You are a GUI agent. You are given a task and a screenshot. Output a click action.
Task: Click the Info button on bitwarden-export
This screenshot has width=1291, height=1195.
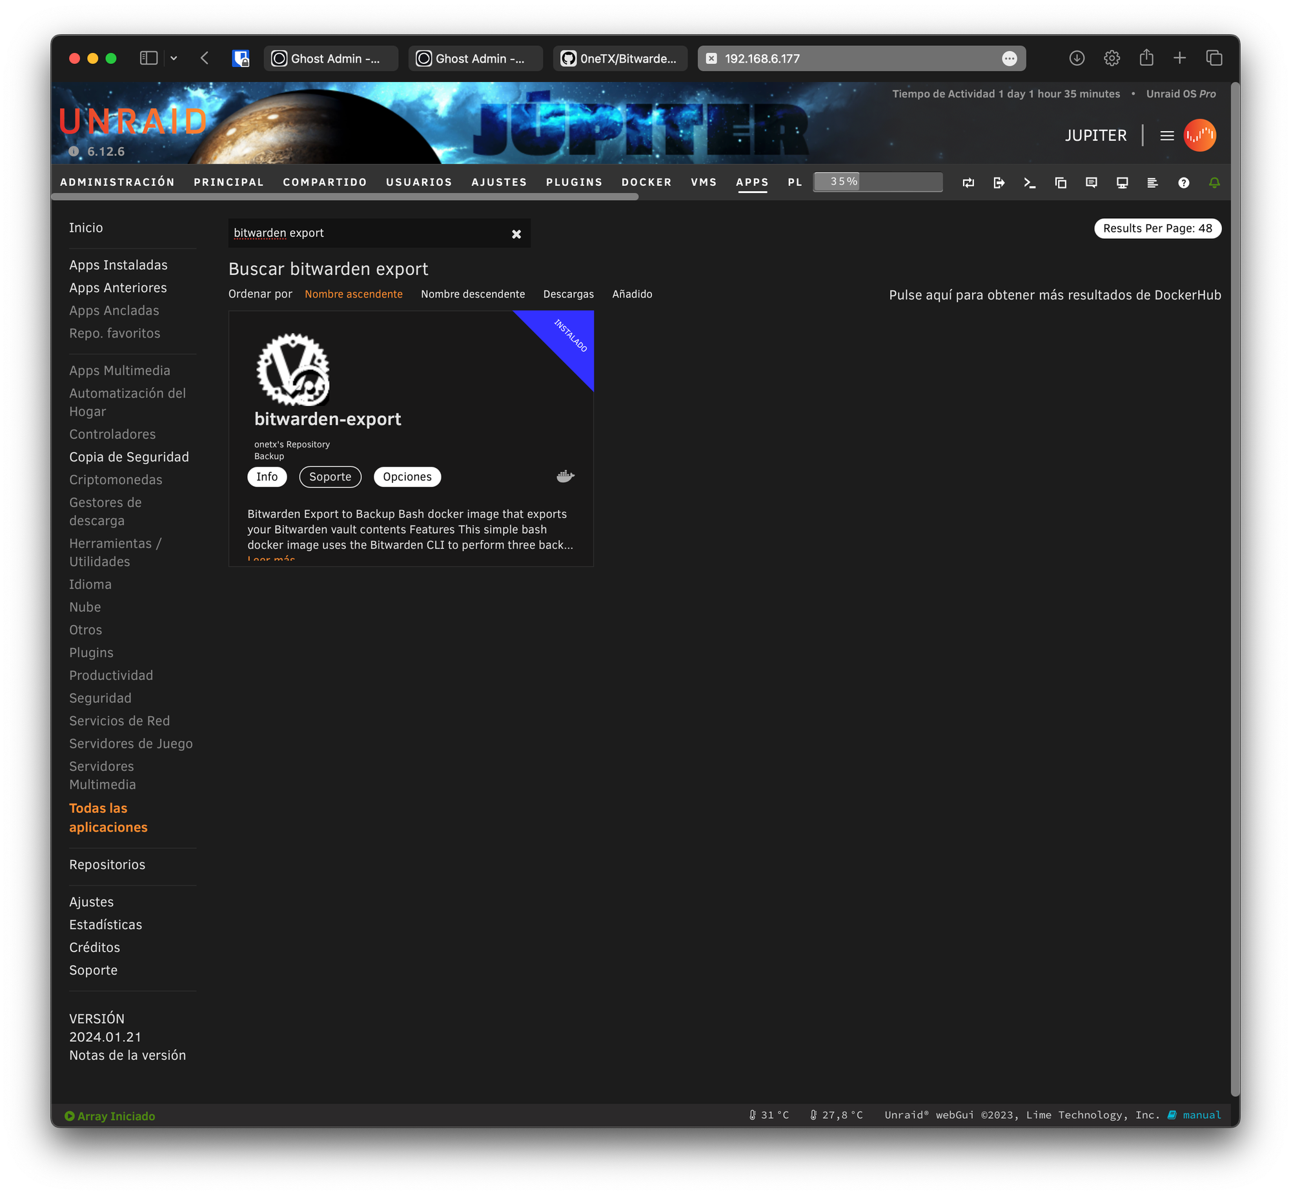pos(267,476)
